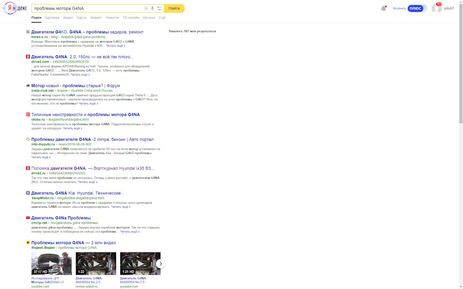
Task: Expand 'Читать ещё' in the drive2.com result
Action: pyautogui.click(x=80, y=75)
